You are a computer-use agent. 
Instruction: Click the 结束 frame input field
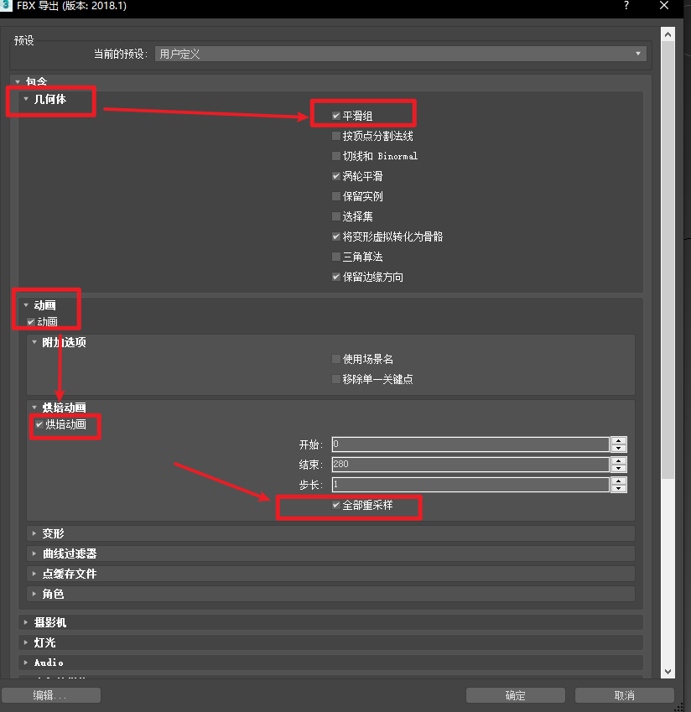(470, 464)
